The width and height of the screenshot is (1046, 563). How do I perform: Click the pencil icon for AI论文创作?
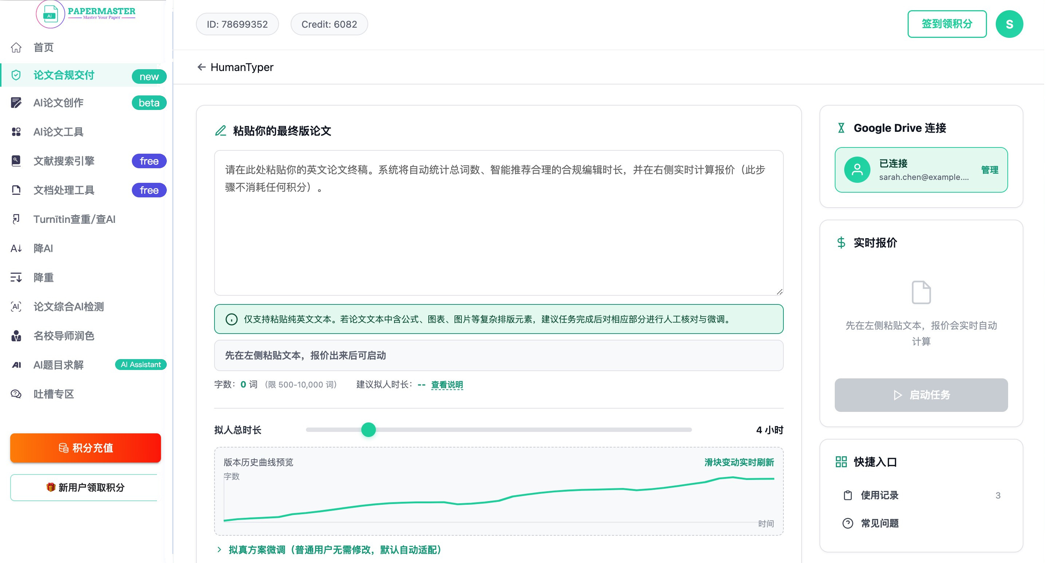16,103
